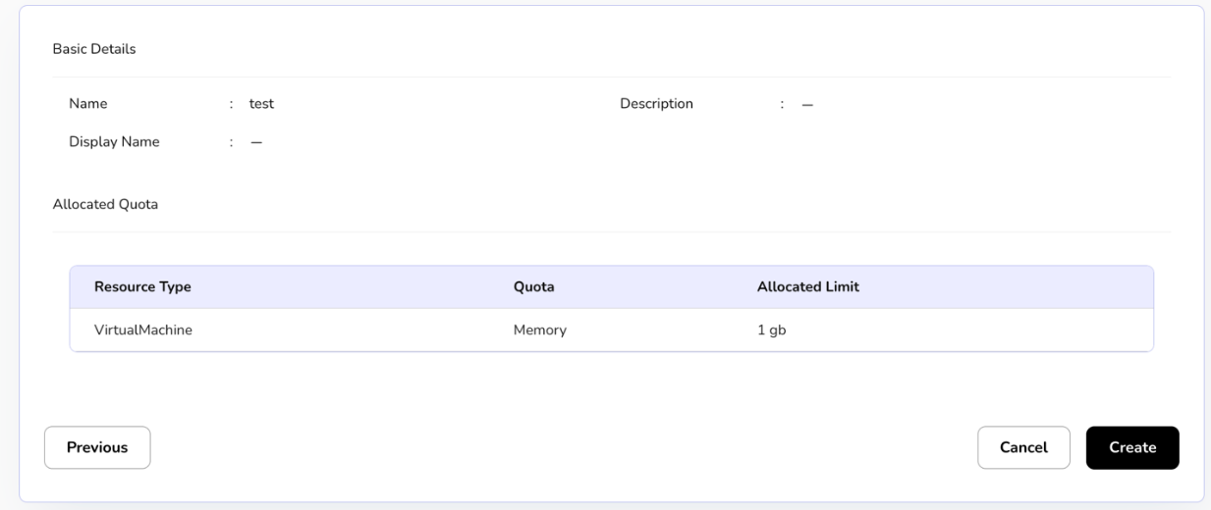
Task: Click the 1 gb allocated limit cell
Action: coord(765,331)
